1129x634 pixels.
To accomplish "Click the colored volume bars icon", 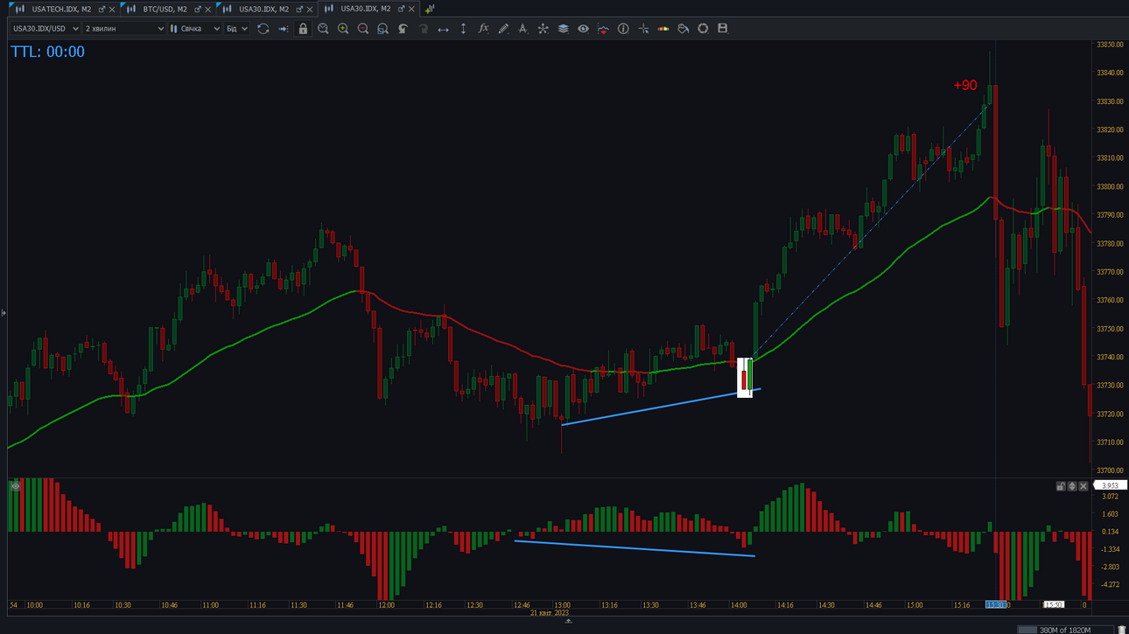I will pyautogui.click(x=663, y=29).
